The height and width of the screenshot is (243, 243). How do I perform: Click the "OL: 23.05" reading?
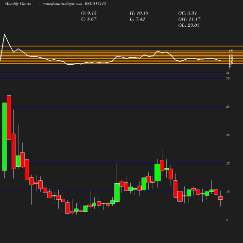point(189,25)
